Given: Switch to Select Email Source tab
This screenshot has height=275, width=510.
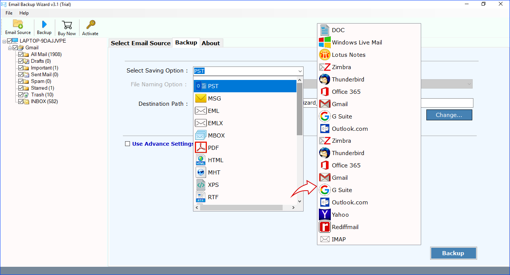Looking at the screenshot, I should point(140,43).
